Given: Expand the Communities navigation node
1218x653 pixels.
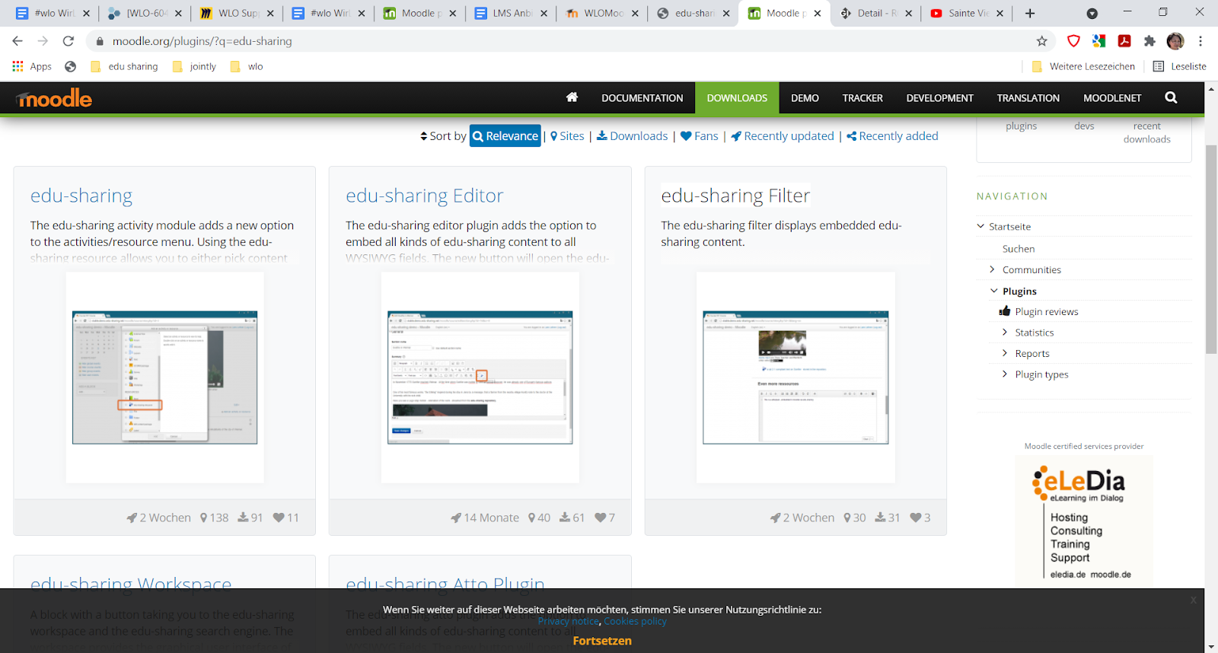Looking at the screenshot, I should click(992, 269).
